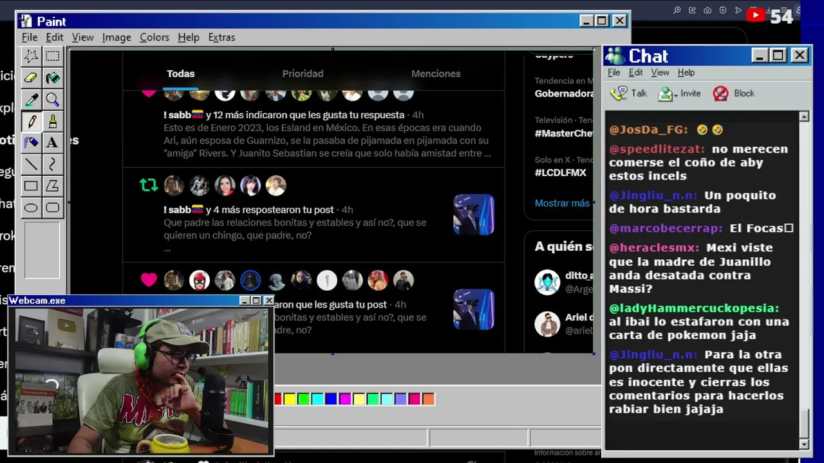Click the @JosDa_FG username in Chat
Image resolution: width=824 pixels, height=463 pixels.
coord(649,130)
